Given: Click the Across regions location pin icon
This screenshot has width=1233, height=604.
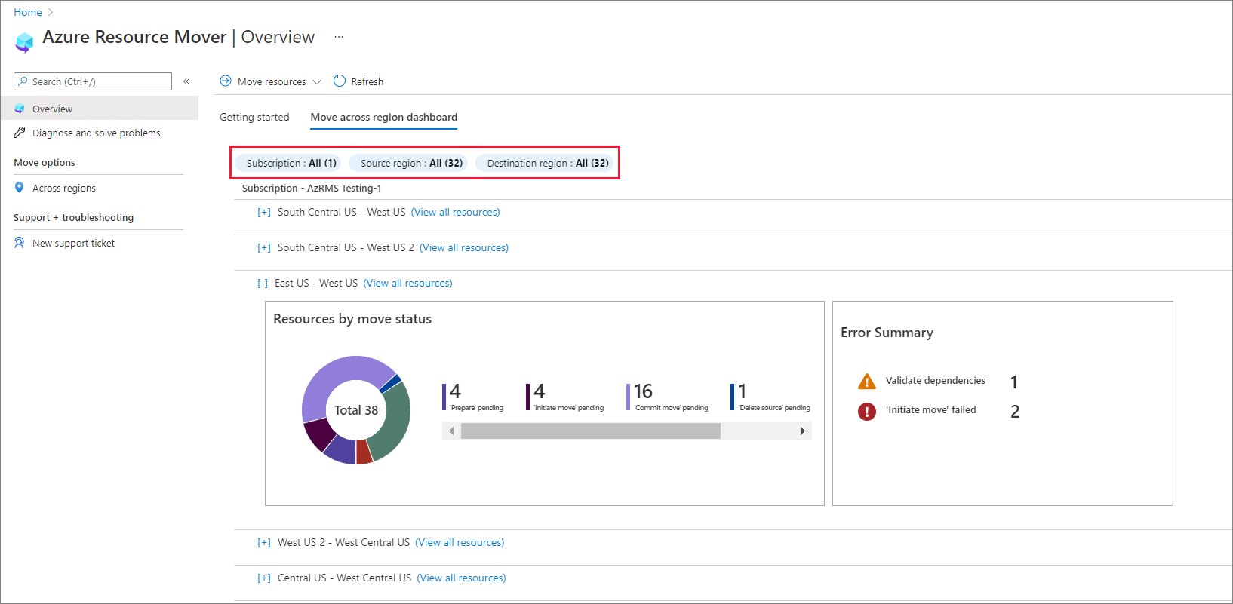Looking at the screenshot, I should [20, 188].
